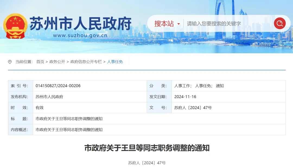293x168 pixels.
Task: Open the 政府信息公开专栏 breadcrumb link
Action: point(86,62)
